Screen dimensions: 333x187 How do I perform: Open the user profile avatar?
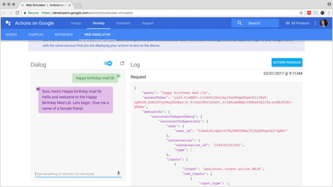click(x=324, y=23)
